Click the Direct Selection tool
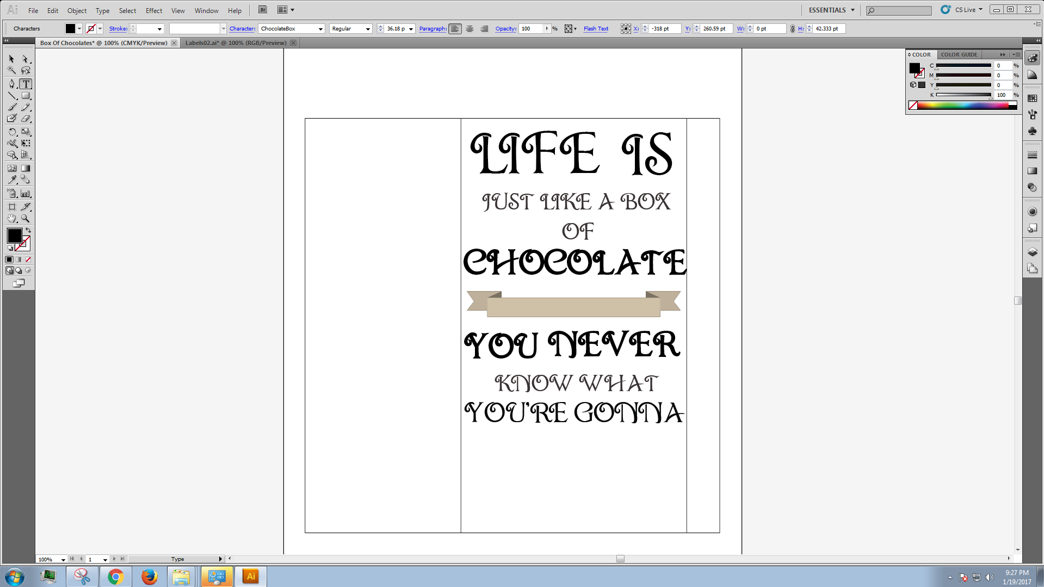The height and width of the screenshot is (587, 1044). [x=25, y=59]
